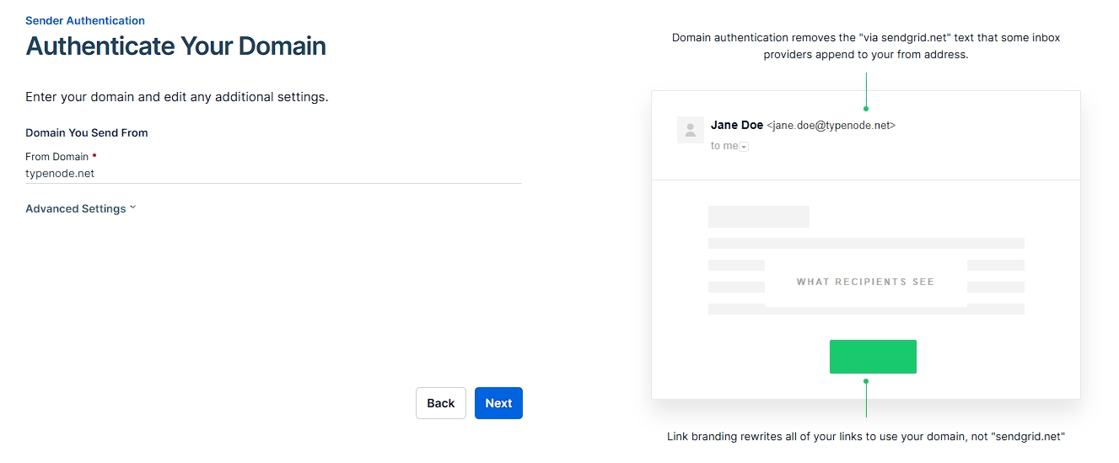Click the link branding caption text
The image size is (1119, 463).
click(x=866, y=436)
